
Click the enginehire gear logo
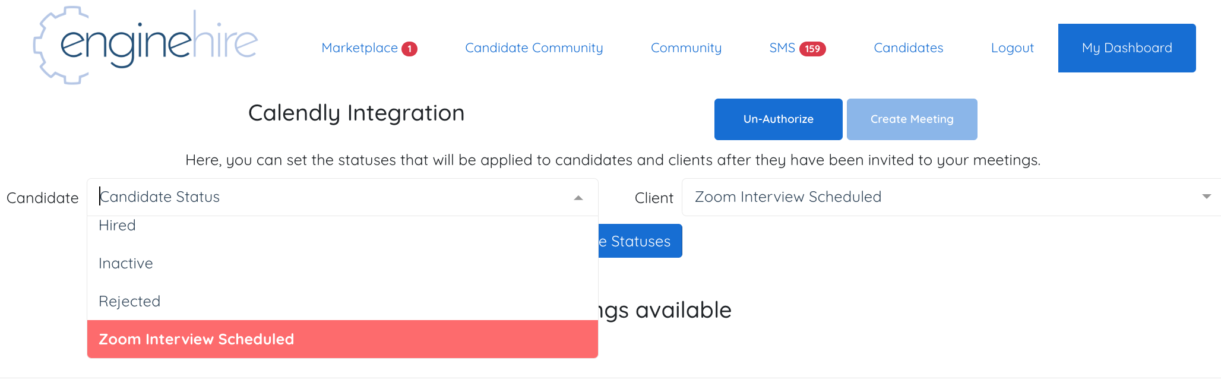click(x=145, y=45)
